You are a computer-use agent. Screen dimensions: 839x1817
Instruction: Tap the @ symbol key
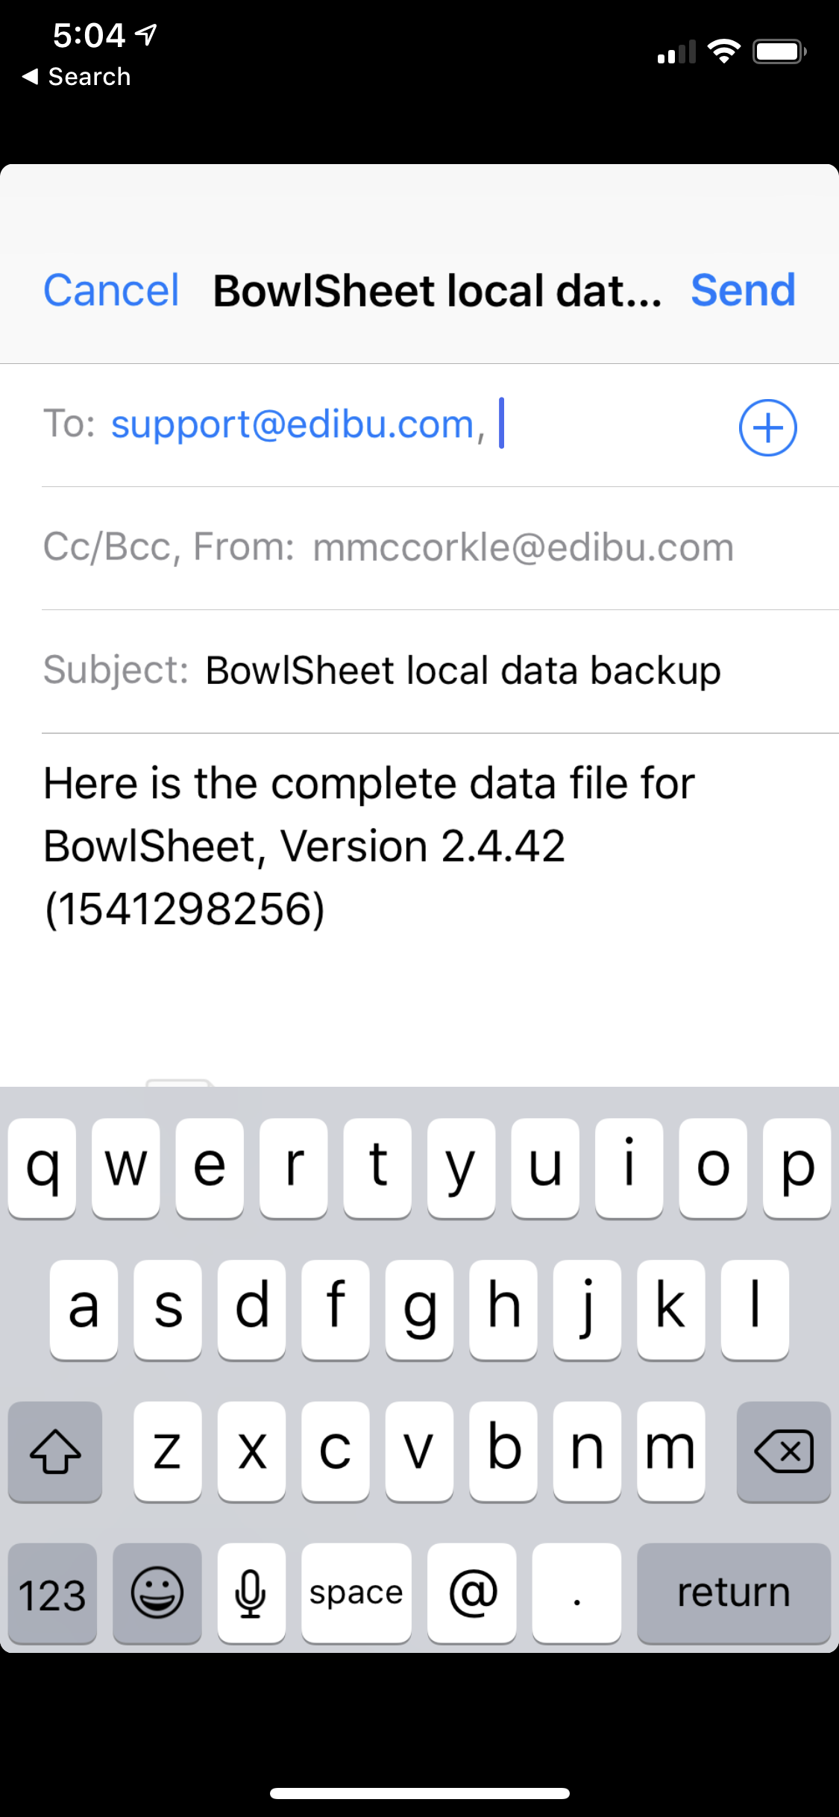pos(472,1592)
